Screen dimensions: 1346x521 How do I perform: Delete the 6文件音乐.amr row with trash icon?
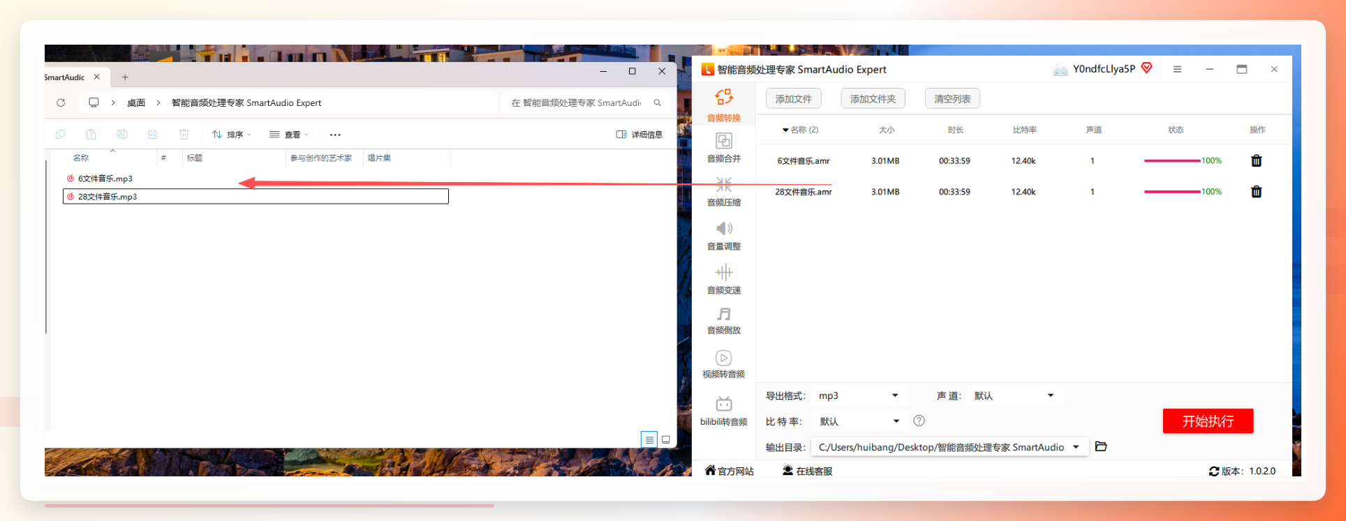(x=1256, y=160)
